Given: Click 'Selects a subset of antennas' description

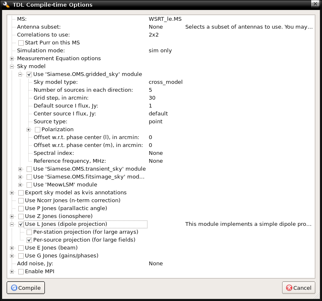Looking at the screenshot, I should click(249, 27).
